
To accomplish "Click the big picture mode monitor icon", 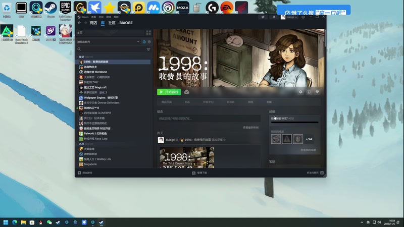I will (304, 17).
